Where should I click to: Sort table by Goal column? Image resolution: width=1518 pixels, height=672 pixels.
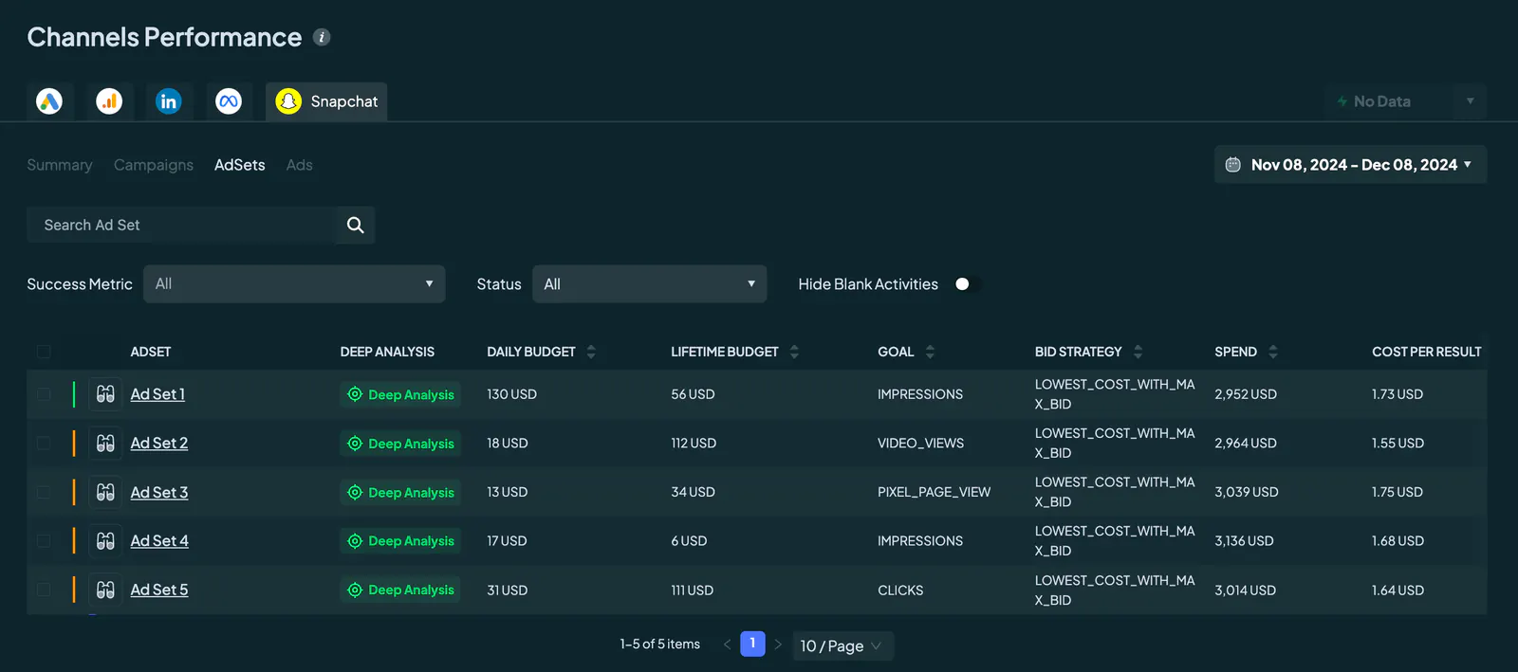tap(930, 352)
